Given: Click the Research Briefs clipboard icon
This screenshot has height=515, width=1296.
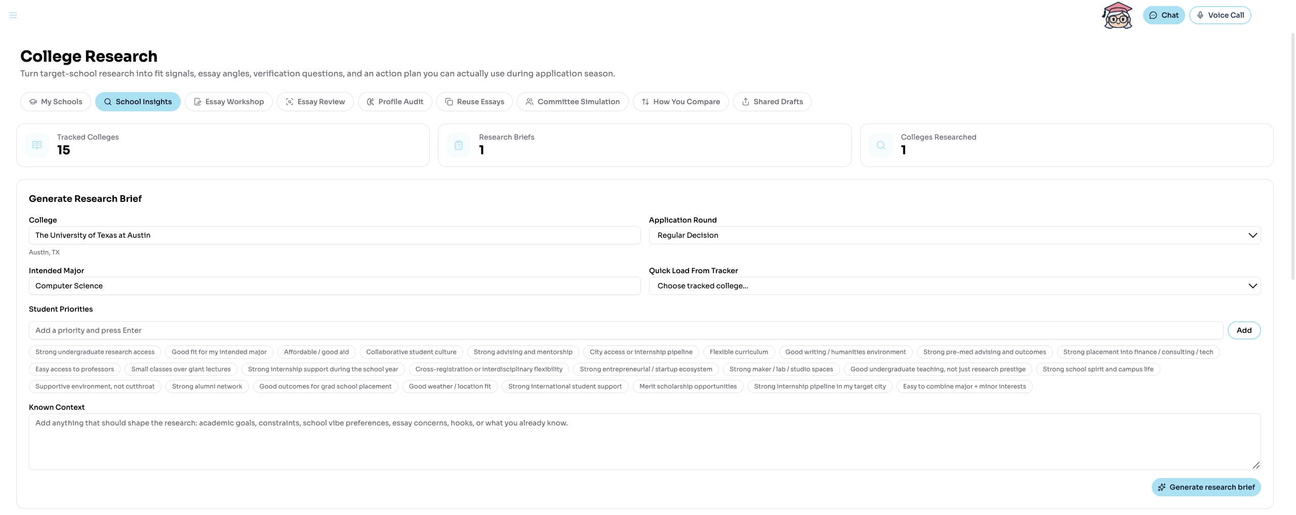Looking at the screenshot, I should 458,145.
